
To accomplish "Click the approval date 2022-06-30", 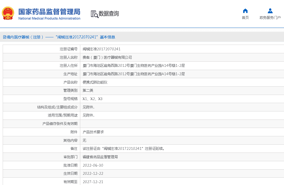I will [x=93, y=165].
